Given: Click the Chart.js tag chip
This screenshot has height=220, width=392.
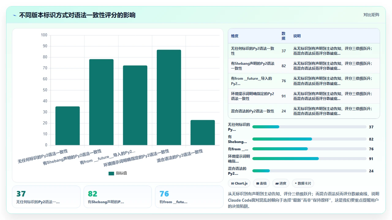Looking at the screenshot, I should (239, 183).
